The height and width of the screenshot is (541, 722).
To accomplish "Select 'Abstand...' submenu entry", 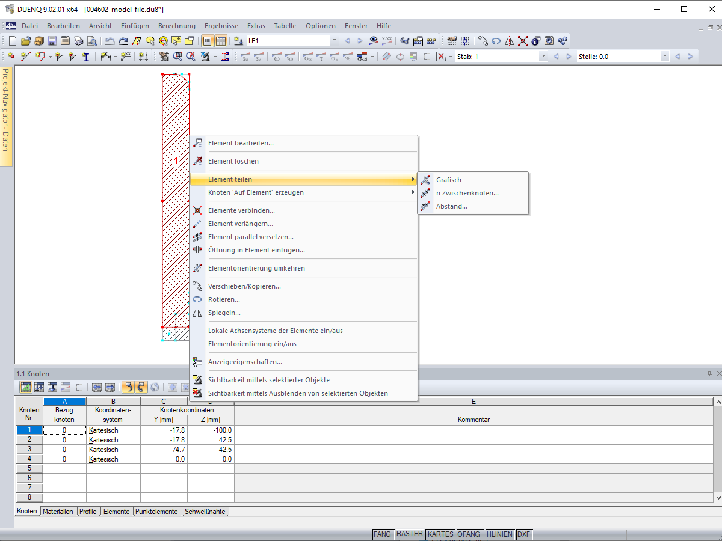I will coord(473,206).
